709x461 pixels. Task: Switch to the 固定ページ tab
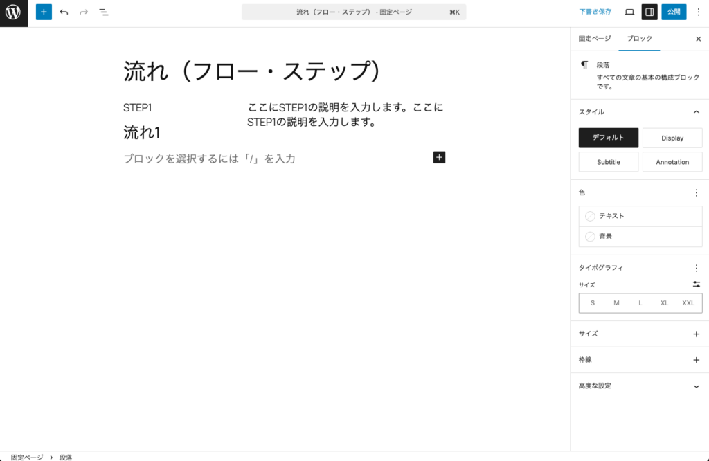point(594,39)
